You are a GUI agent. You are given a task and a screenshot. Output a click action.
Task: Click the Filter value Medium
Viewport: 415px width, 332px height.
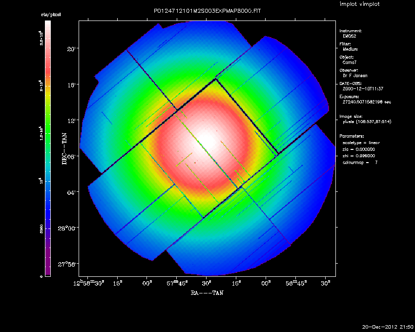[350, 49]
